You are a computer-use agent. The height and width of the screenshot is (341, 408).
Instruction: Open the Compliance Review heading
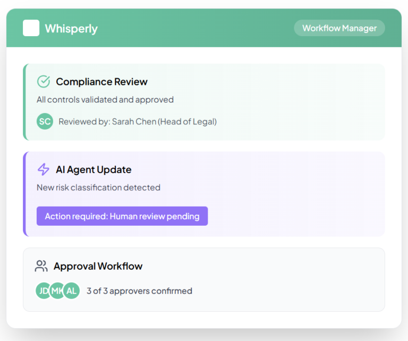point(101,82)
